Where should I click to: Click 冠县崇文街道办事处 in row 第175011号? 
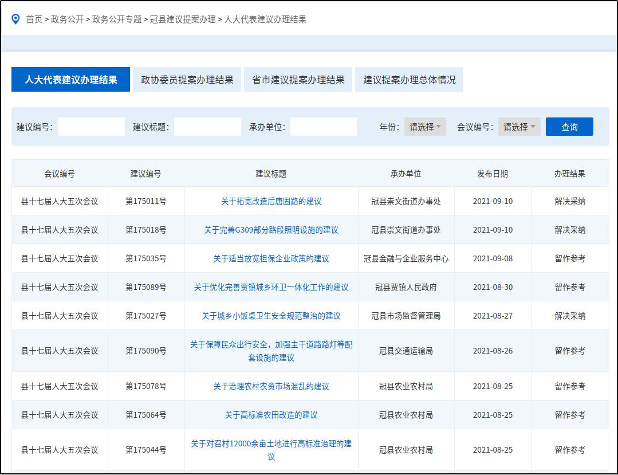pos(406,202)
